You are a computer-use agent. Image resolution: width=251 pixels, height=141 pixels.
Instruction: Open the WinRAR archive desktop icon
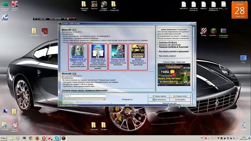click(223, 32)
